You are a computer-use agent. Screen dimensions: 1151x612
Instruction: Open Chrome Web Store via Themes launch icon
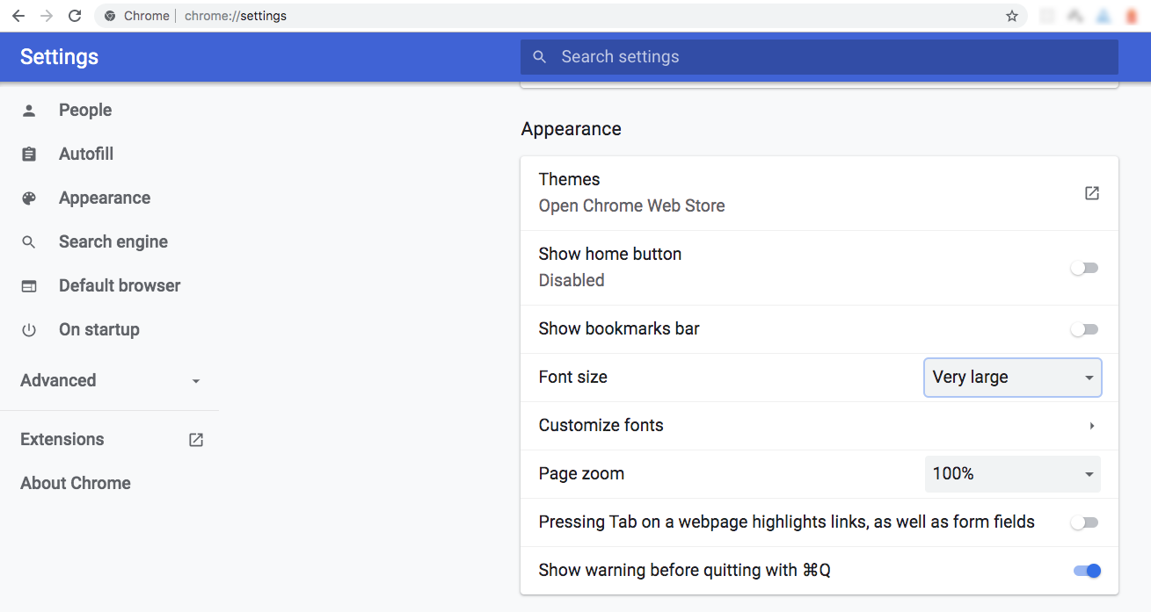coord(1092,193)
